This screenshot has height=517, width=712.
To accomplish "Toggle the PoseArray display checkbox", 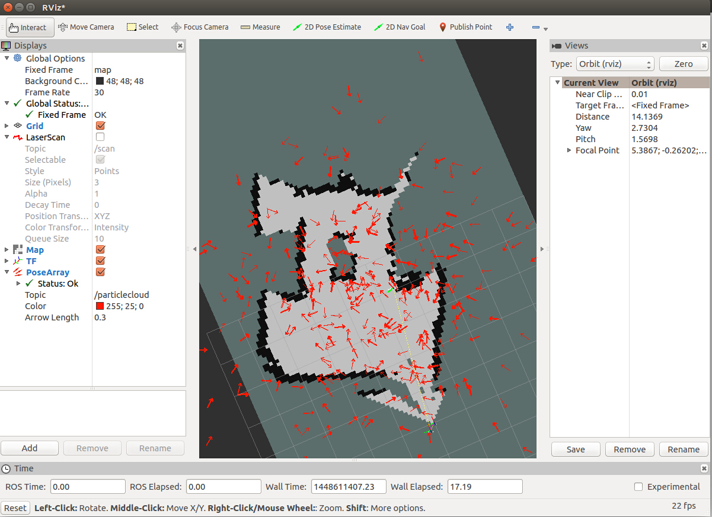I will [100, 272].
